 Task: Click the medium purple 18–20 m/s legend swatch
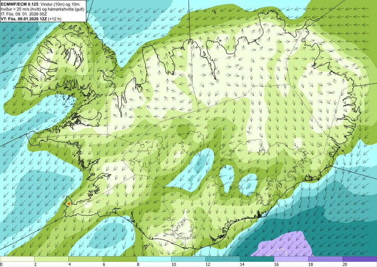325,259
